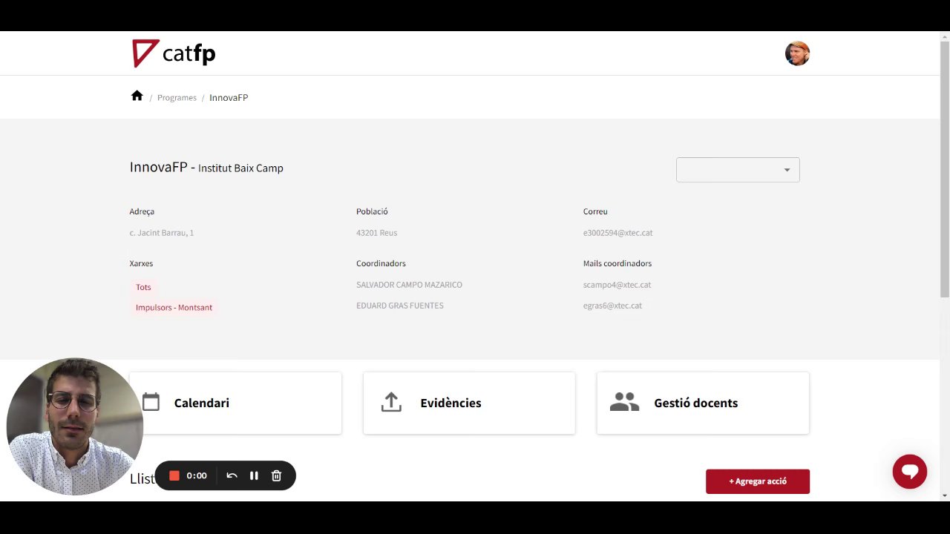Click the Mails coordinadors label
The image size is (950, 534).
(617, 263)
